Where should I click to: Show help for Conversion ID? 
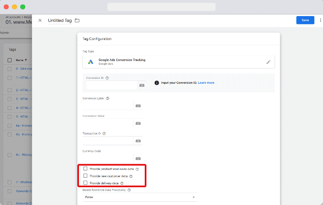(107, 78)
